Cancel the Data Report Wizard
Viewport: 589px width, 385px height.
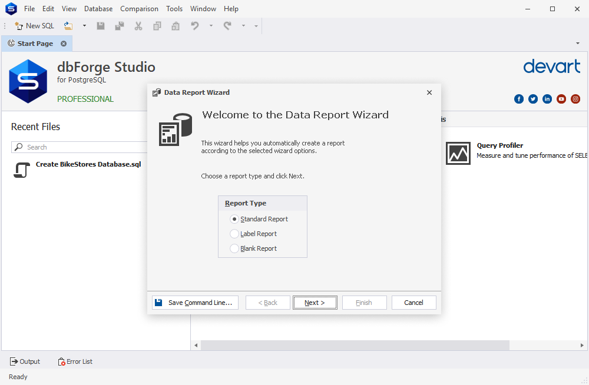point(413,303)
